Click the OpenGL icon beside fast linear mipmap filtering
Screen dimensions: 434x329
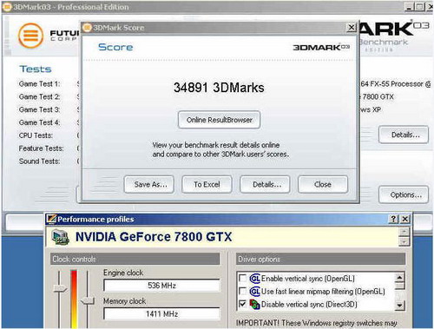(255, 291)
